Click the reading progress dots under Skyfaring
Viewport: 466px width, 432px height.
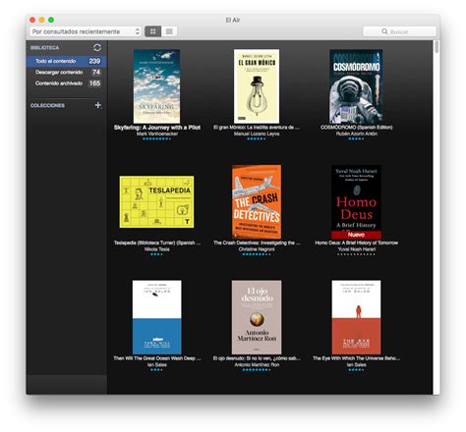coord(156,138)
